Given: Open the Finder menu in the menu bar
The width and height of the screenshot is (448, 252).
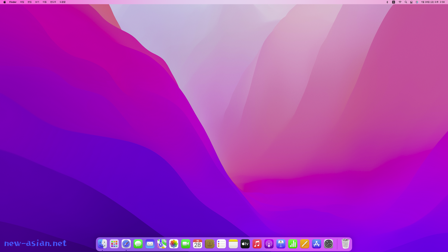Looking at the screenshot, I should 13,2.
